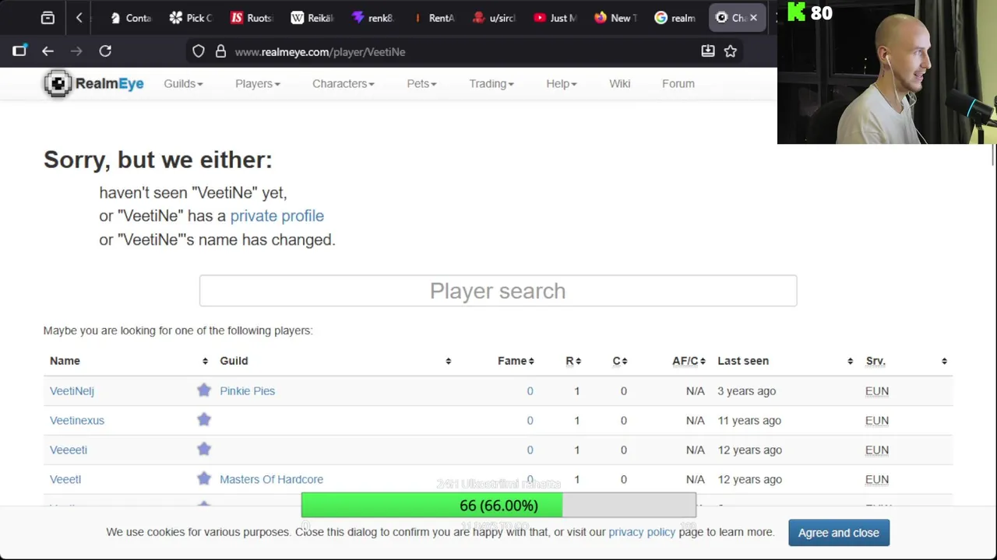Image resolution: width=997 pixels, height=560 pixels.
Task: Switch to the 'RentA' tab
Action: 433,18
